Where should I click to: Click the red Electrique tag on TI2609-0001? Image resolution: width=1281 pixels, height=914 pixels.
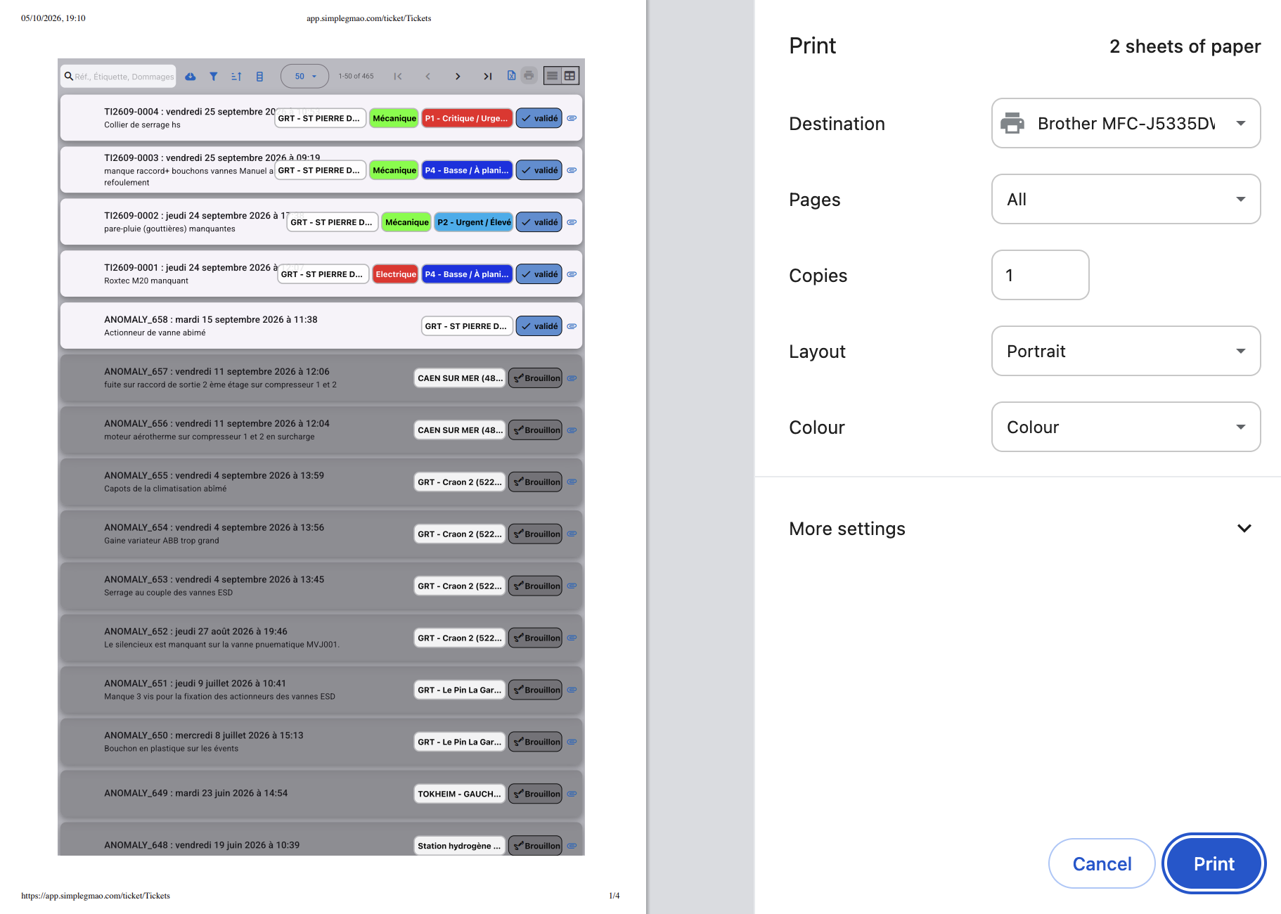pos(396,274)
